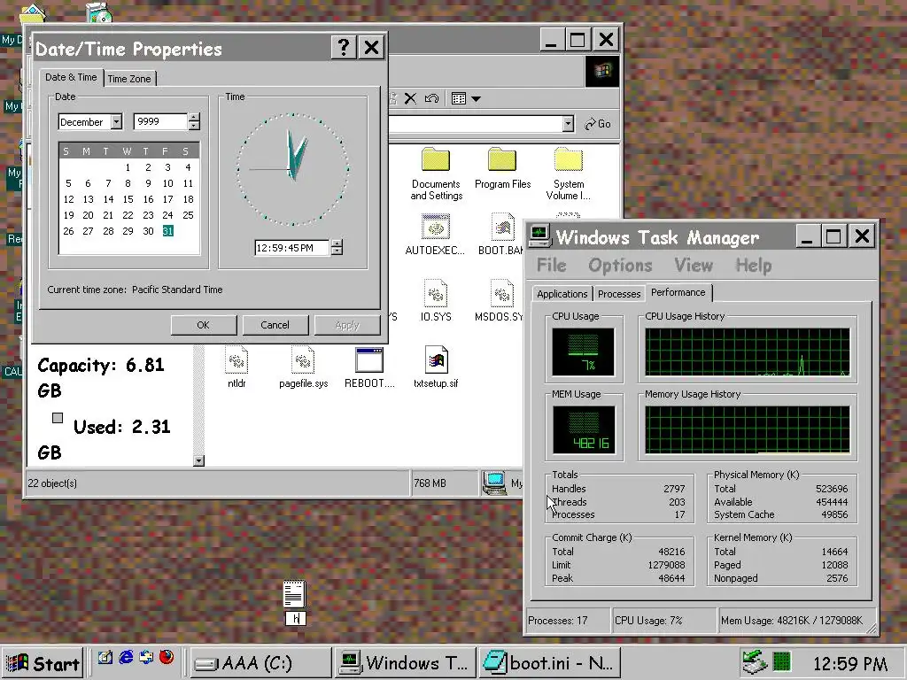Click the time field up spinner arrow
Screen dimensions: 907x680
pyautogui.click(x=337, y=243)
